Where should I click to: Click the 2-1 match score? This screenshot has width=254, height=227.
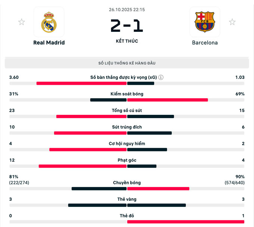[127, 26]
